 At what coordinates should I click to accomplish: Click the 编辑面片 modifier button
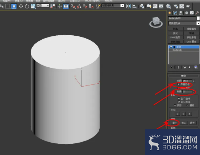pyautogui.click(x=191, y=29)
